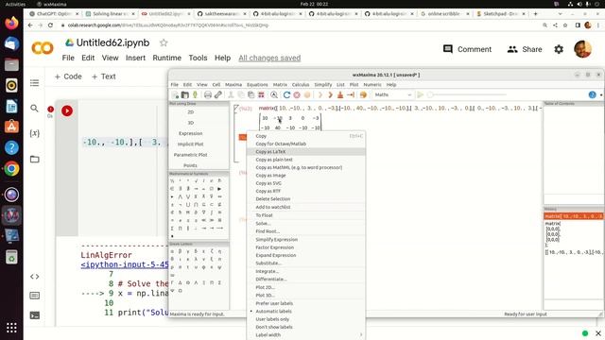Select "Don't show labels" in context menu
The width and height of the screenshot is (605, 340).
point(274,327)
